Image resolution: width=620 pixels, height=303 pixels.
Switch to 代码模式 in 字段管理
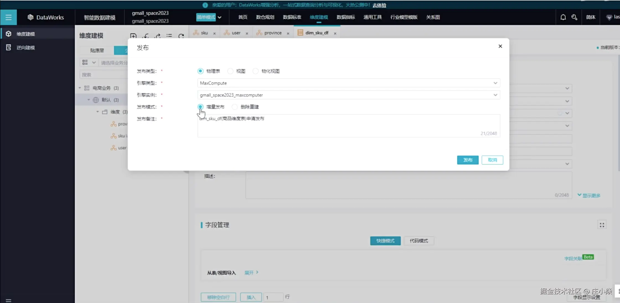pos(418,241)
